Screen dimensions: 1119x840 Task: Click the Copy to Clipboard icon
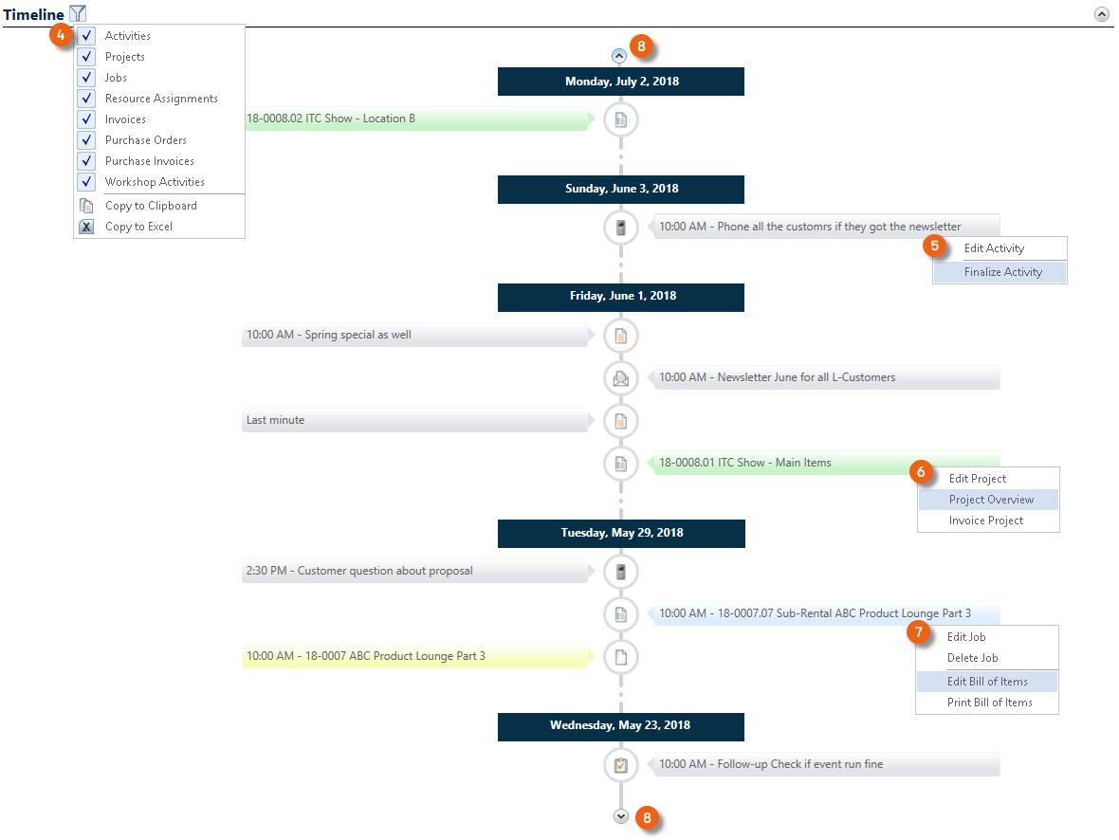pos(86,206)
